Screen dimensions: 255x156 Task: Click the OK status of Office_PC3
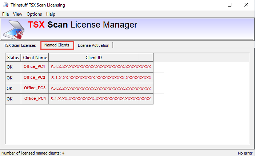pyautogui.click(x=9, y=89)
